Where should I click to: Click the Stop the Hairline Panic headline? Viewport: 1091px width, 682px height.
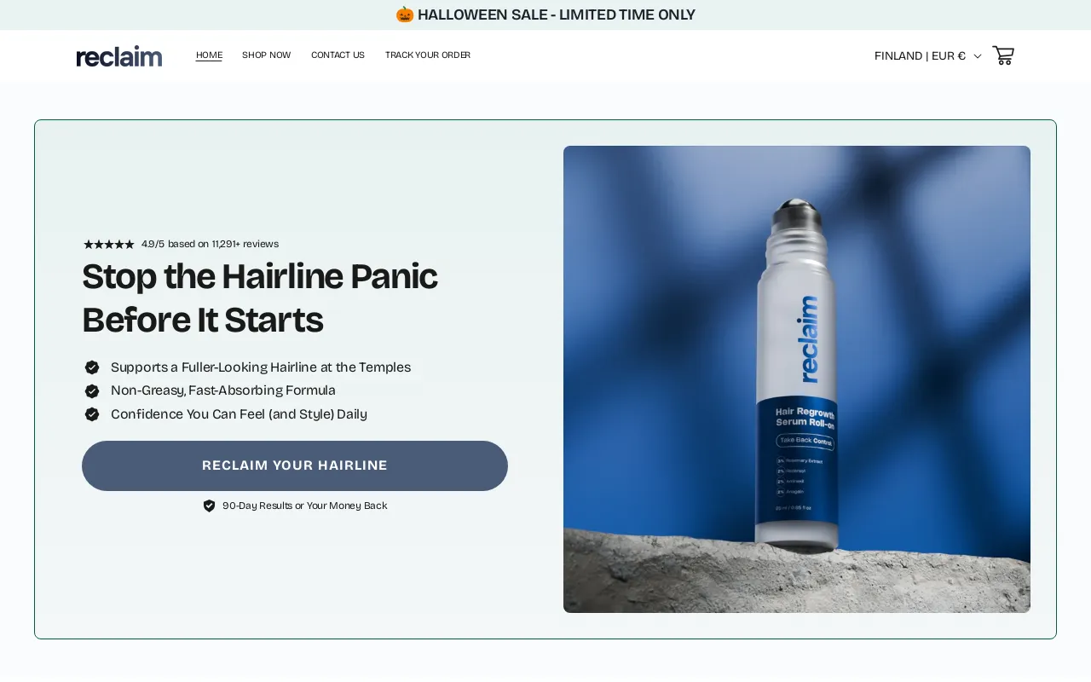pos(260,298)
